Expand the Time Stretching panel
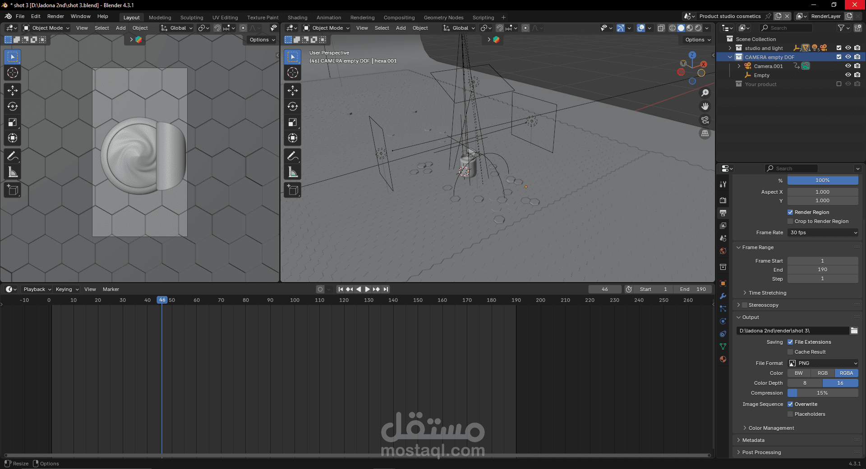 (x=767, y=293)
